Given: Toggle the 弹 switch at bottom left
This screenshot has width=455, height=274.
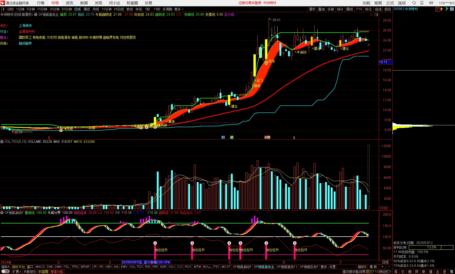Looking at the screenshot, I should point(5,272).
